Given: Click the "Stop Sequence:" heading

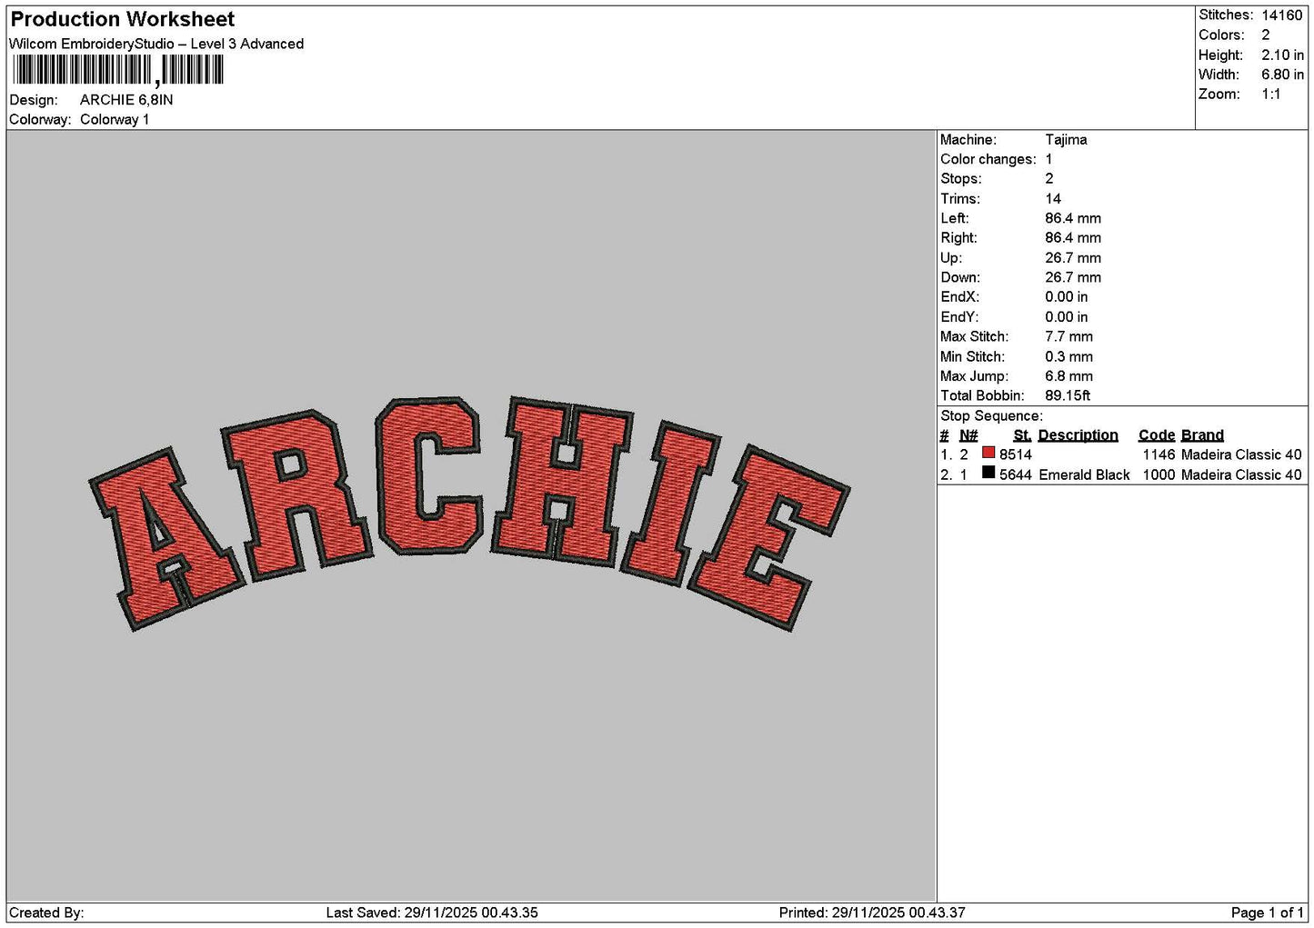Looking at the screenshot, I should [x=991, y=416].
